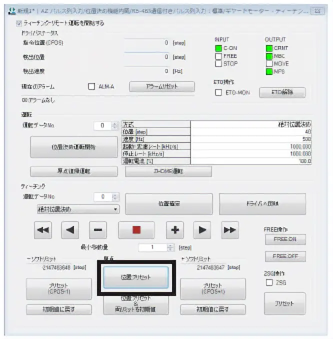
Task: Open the teaching operation type dropdown
Action: point(78,209)
